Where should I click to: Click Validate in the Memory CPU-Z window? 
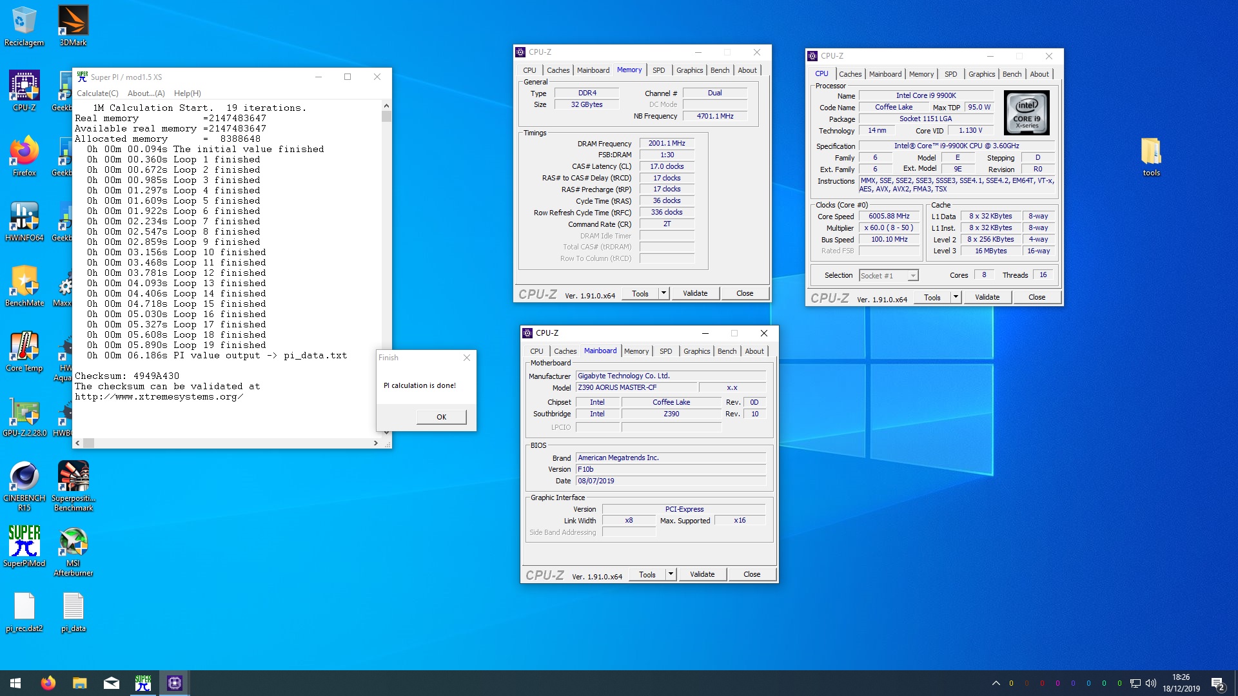(695, 293)
